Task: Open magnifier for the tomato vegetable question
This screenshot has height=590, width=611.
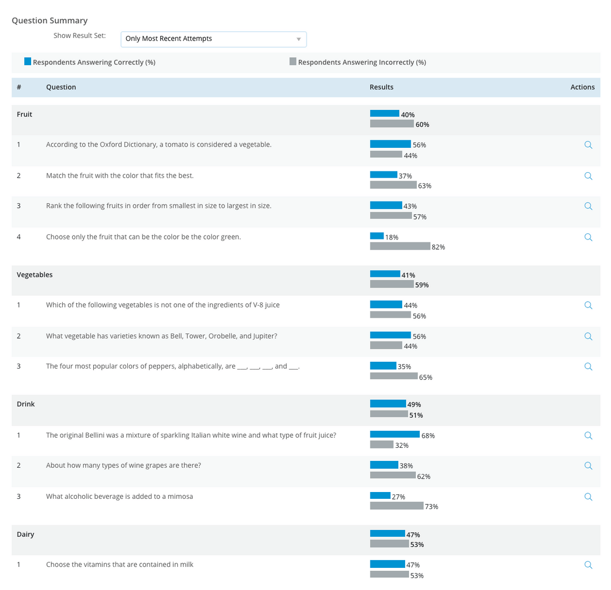Action: pos(588,145)
